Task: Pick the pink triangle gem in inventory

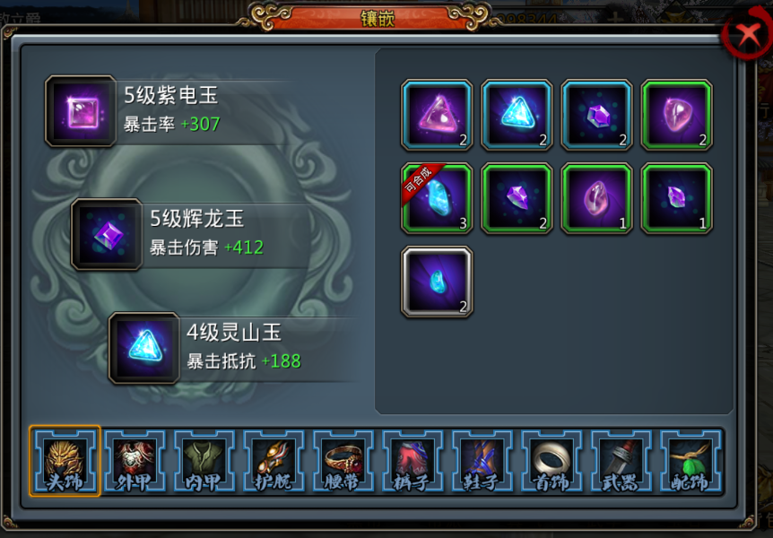Action: click(x=437, y=115)
